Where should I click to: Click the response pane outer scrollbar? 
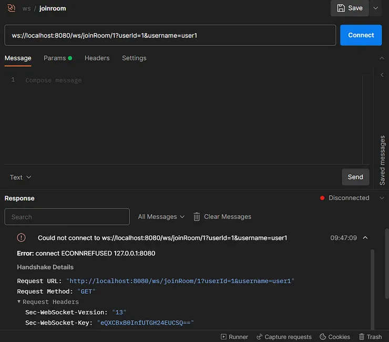click(x=387, y=264)
